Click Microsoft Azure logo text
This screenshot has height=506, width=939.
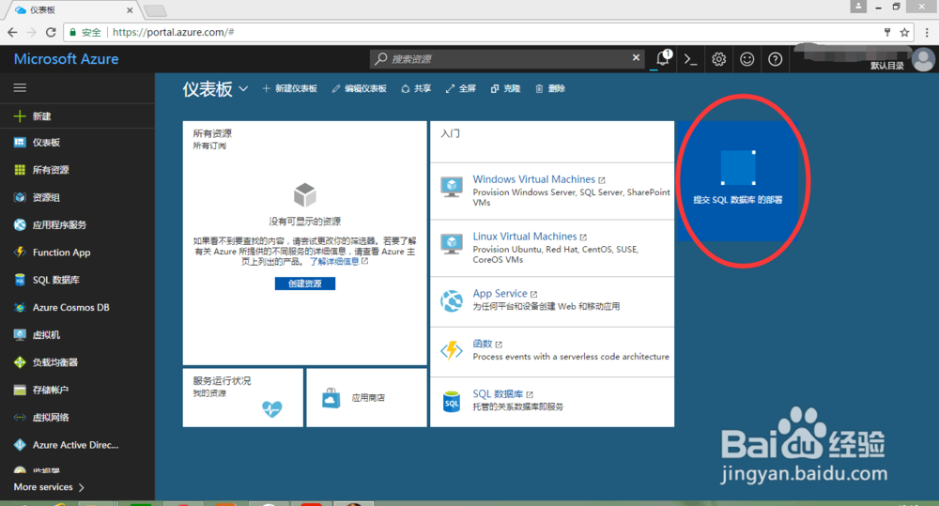66,59
